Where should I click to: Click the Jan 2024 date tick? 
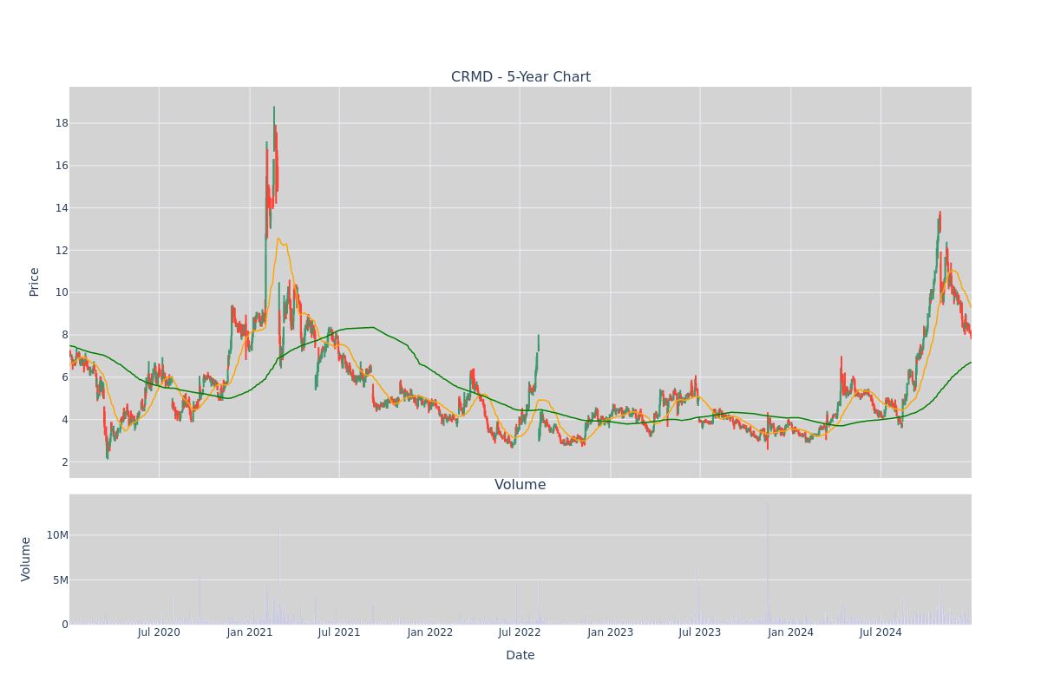(791, 632)
